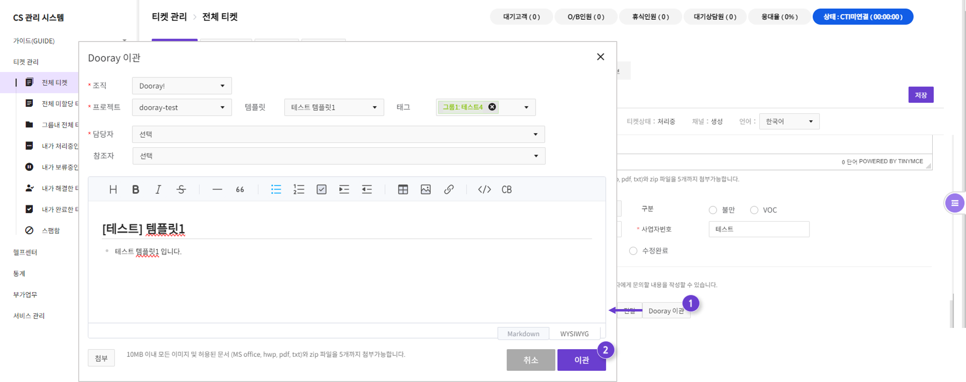Insert blockquote with the 66 icon

tap(240, 189)
